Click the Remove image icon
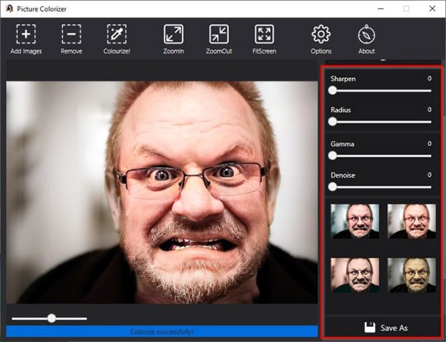446x342 pixels. pyautogui.click(x=71, y=34)
